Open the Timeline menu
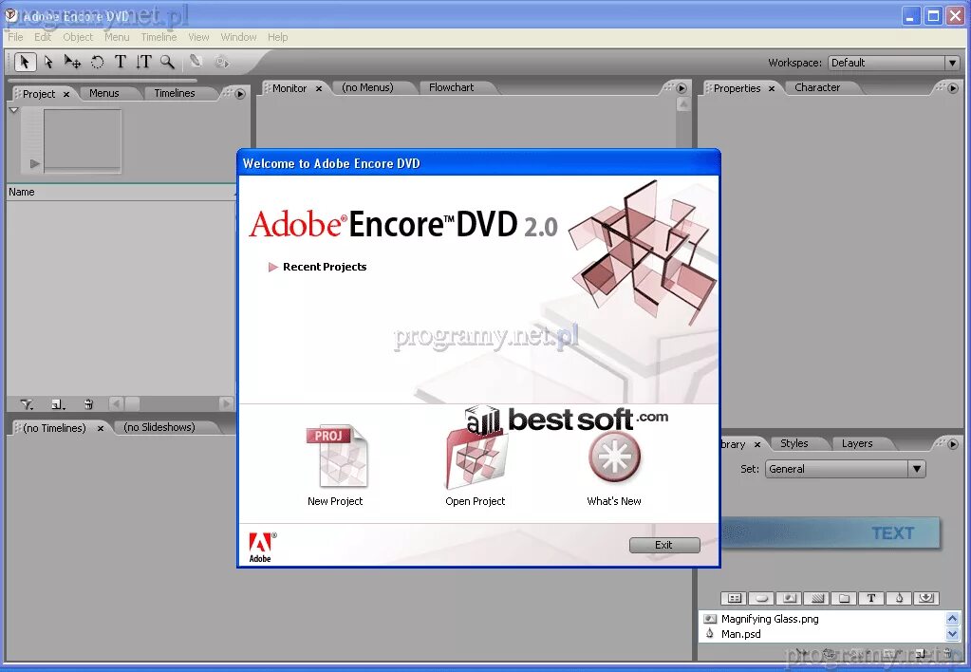This screenshot has height=672, width=971. pos(159,37)
